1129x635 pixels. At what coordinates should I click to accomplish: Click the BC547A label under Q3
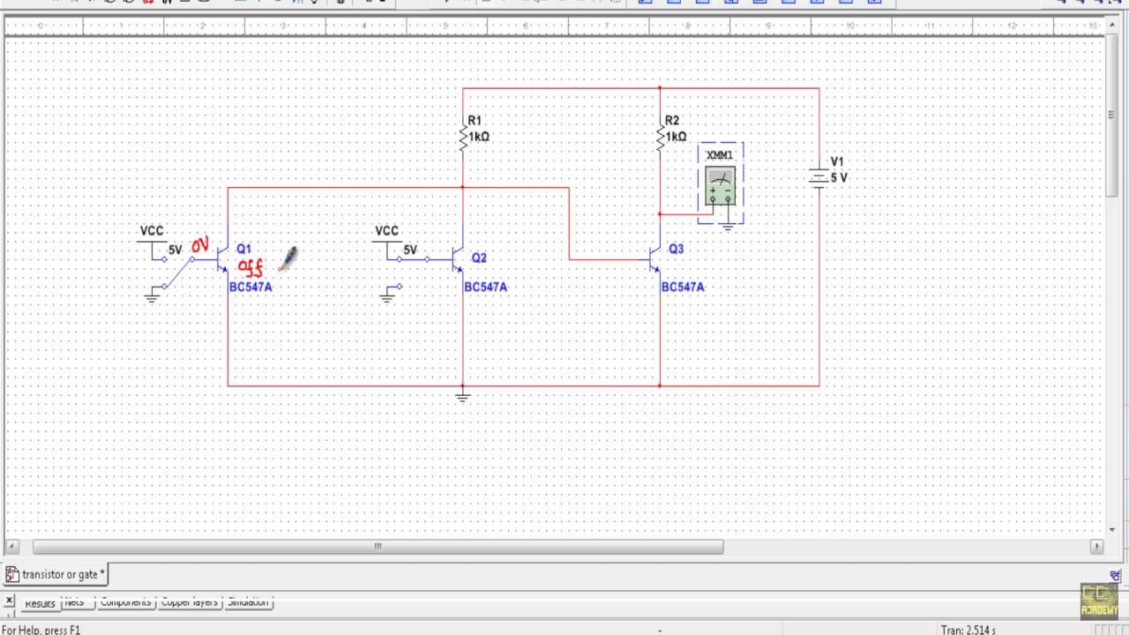coord(683,288)
